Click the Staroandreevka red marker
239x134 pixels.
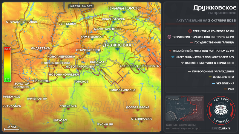click(56, 66)
